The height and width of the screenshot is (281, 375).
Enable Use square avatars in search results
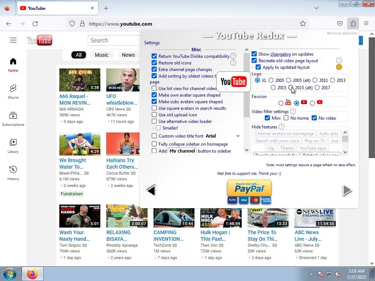tap(154, 108)
